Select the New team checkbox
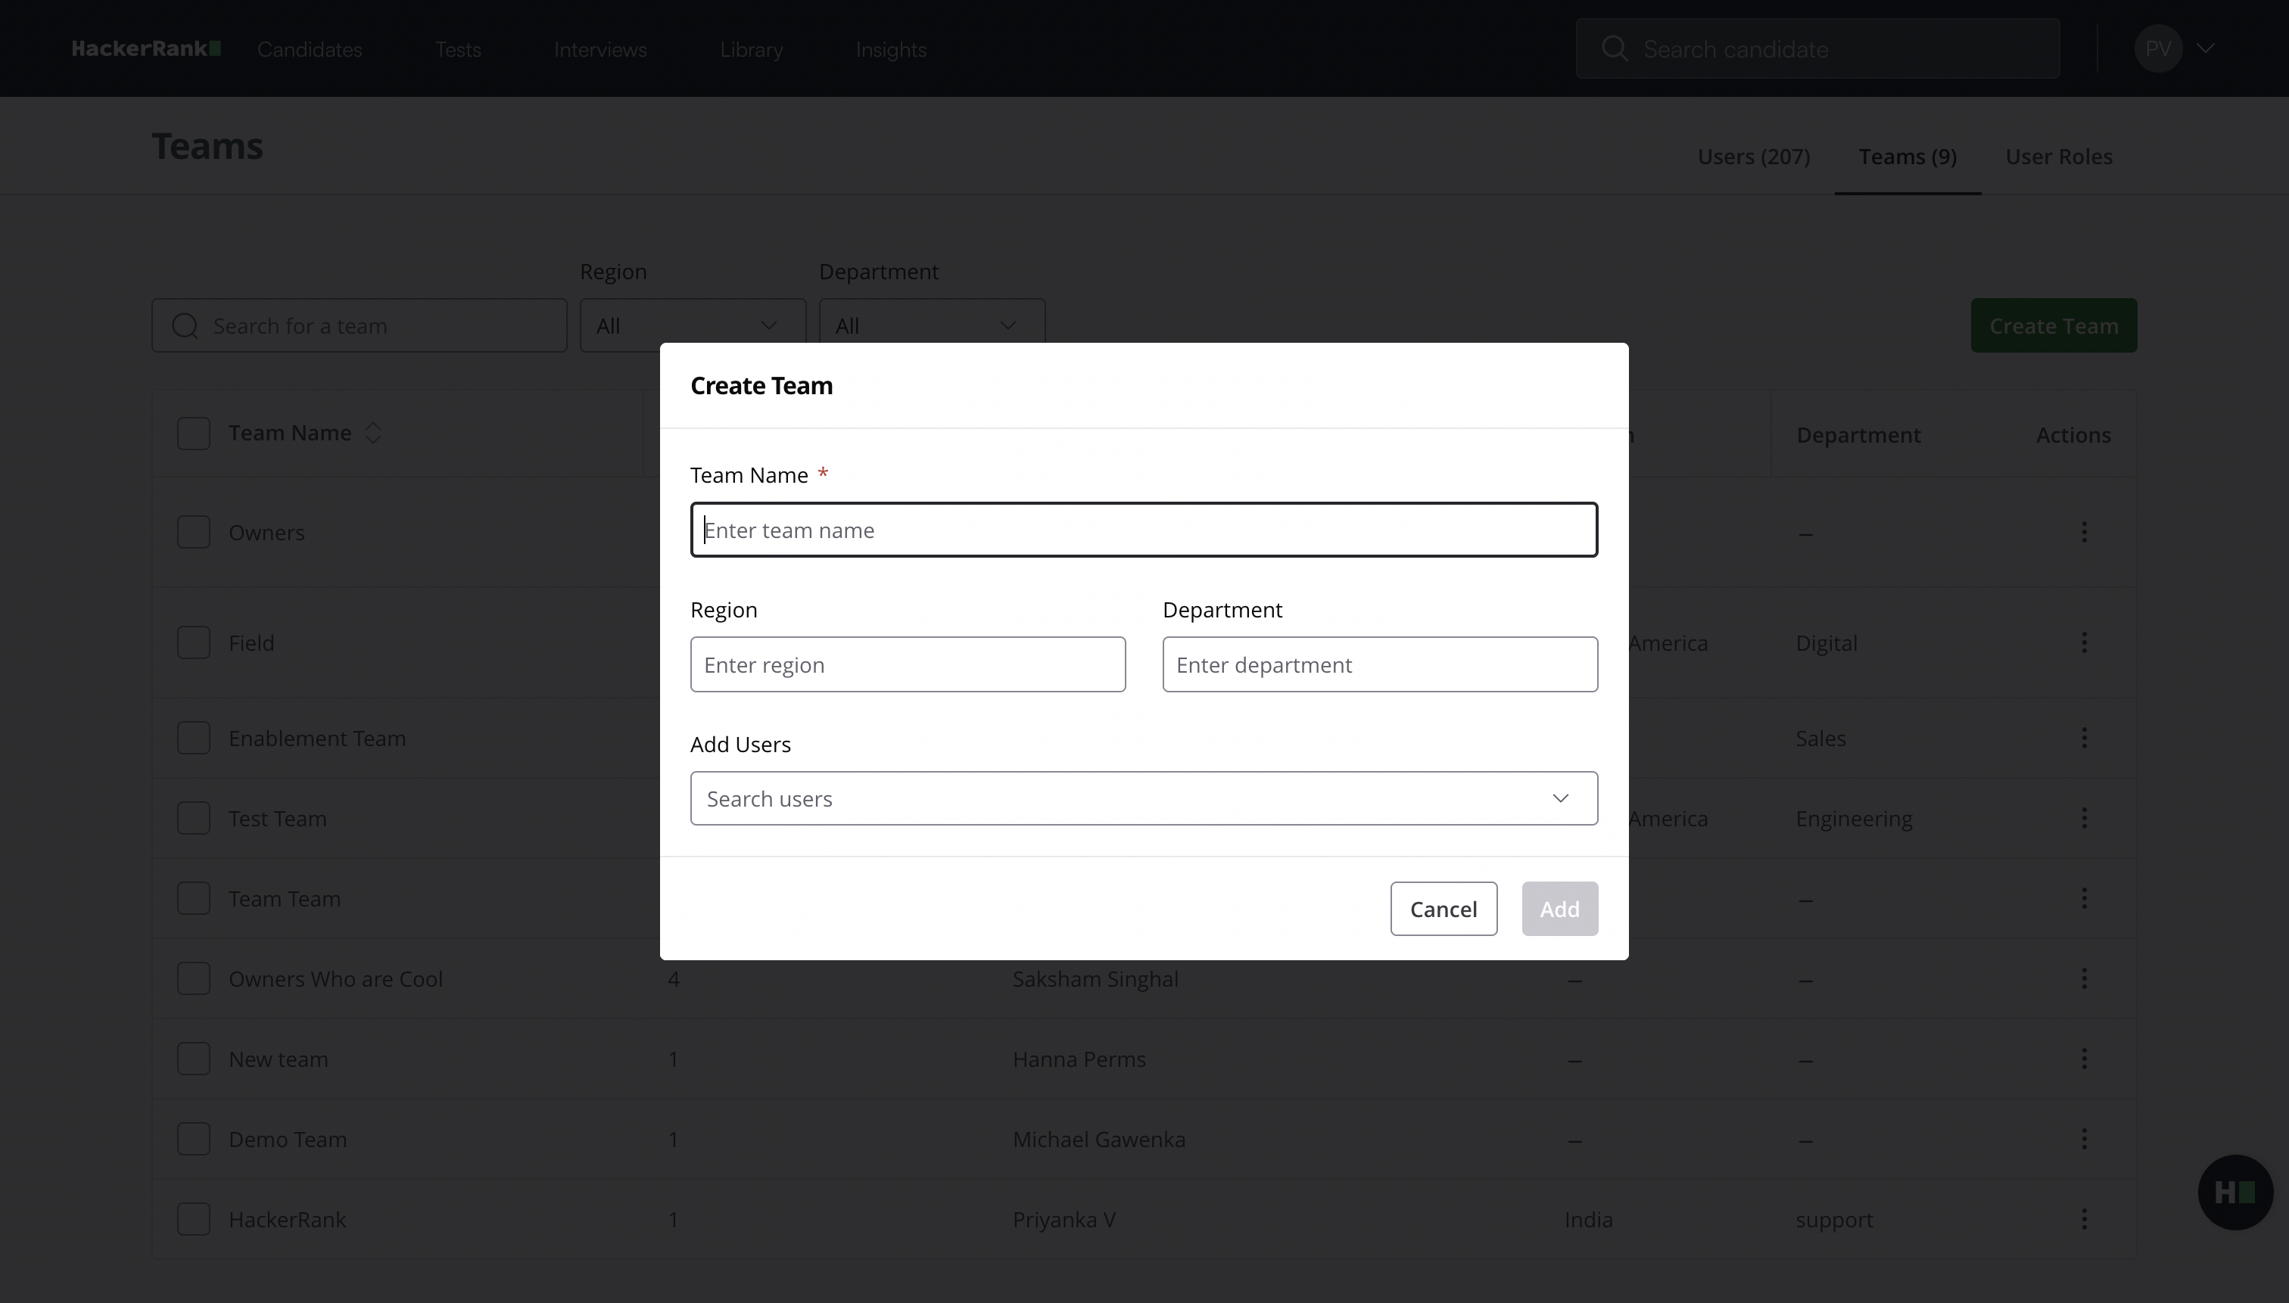This screenshot has height=1303, width=2289. pos(193,1059)
